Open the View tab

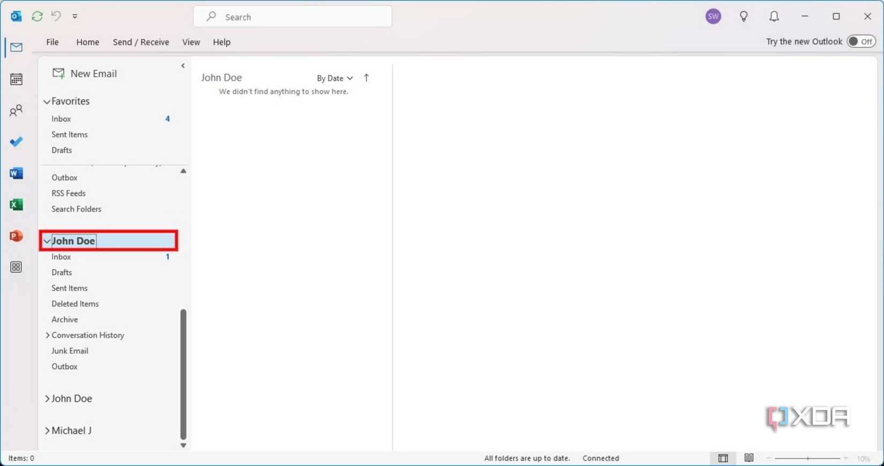pyautogui.click(x=191, y=42)
